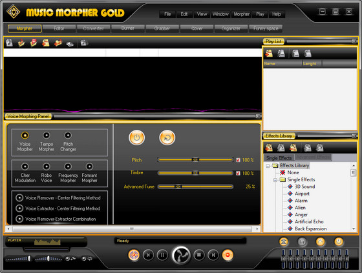Skip to next track
The image size is (362, 273).
(213, 255)
